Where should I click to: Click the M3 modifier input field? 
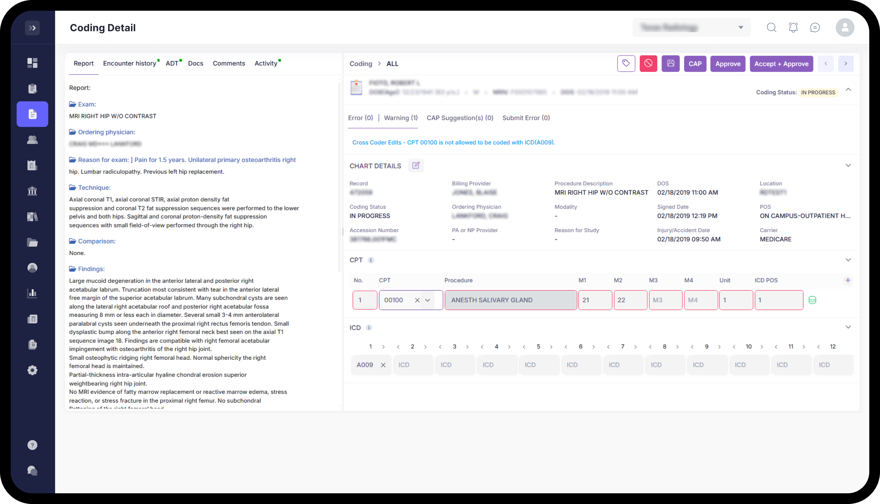click(x=665, y=300)
